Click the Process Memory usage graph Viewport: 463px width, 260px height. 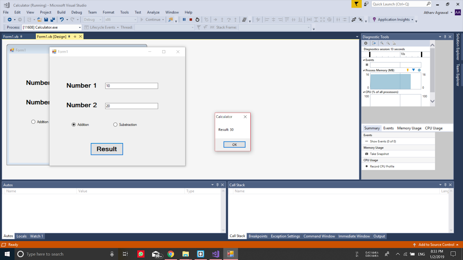pyautogui.click(x=391, y=81)
